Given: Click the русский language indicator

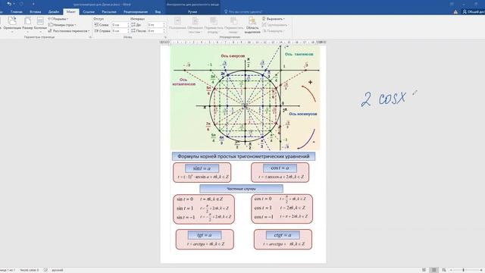Looking at the screenshot, I should pyautogui.click(x=58, y=270).
